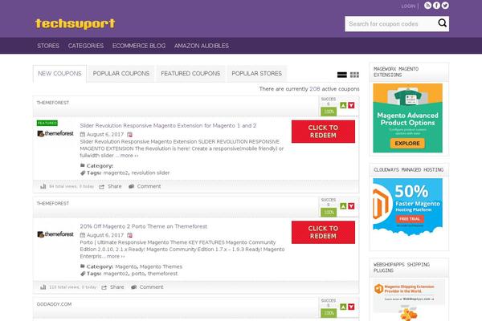Screen dimensions: 482x321
Task: Click the revolution slider tag
Action: (x=150, y=173)
